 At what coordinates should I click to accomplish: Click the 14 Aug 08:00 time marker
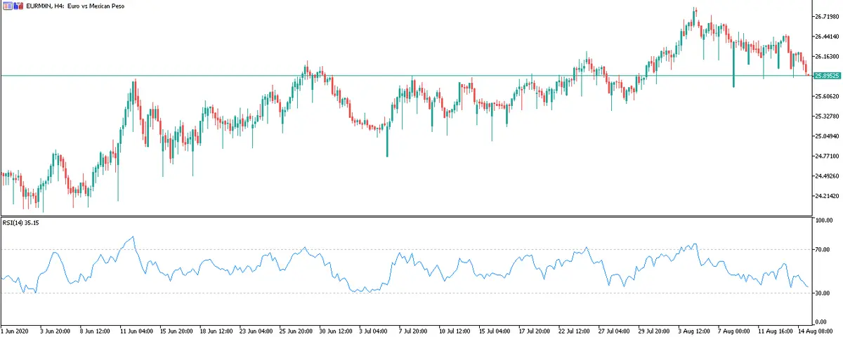coord(816,331)
